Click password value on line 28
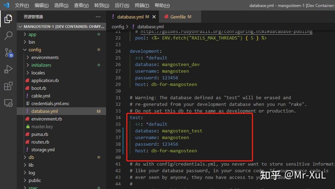The image size is (335, 189). pyautogui.click(x=170, y=78)
